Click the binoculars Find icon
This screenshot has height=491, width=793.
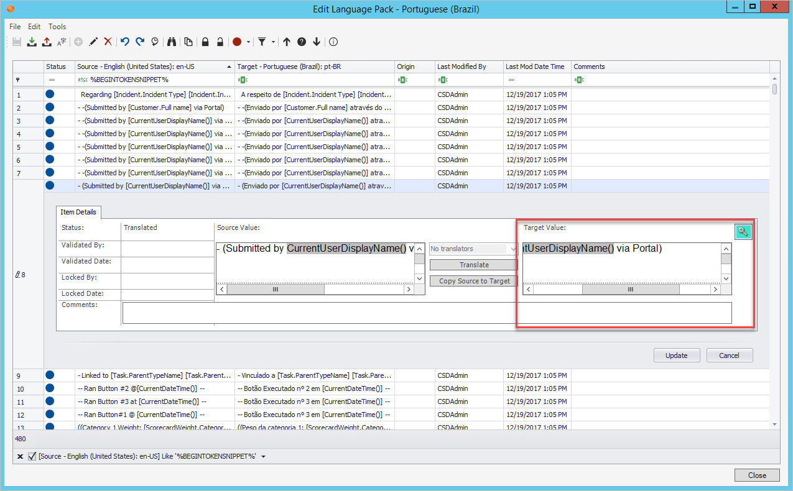pos(172,42)
